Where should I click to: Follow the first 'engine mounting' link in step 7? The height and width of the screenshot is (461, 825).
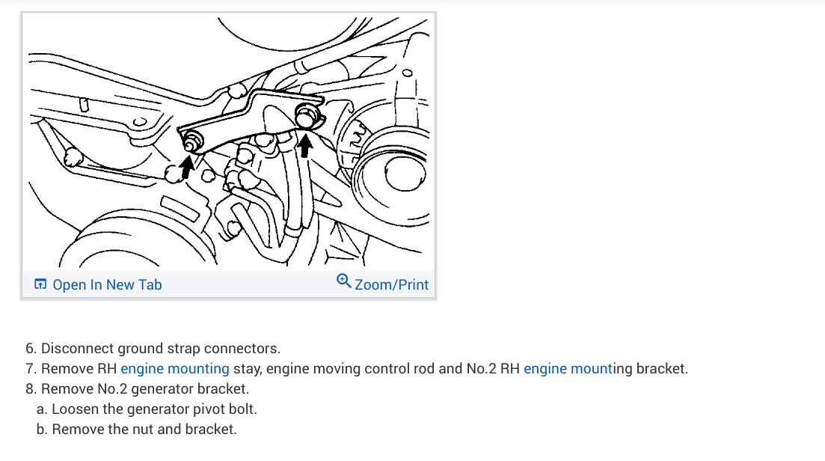tap(175, 368)
